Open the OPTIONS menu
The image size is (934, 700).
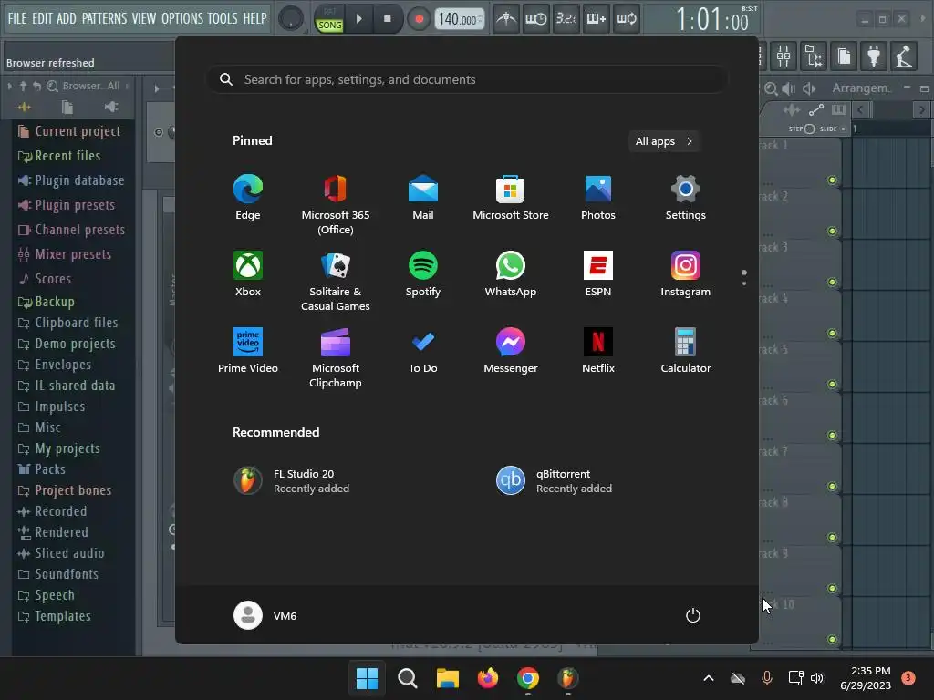[182, 18]
